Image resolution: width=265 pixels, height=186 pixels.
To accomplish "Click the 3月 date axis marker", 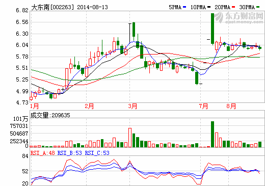I will click(x=132, y=107).
